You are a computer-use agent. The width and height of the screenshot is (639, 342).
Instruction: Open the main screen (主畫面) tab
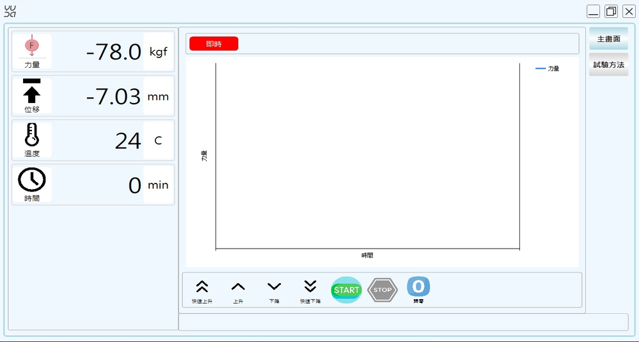pos(608,39)
